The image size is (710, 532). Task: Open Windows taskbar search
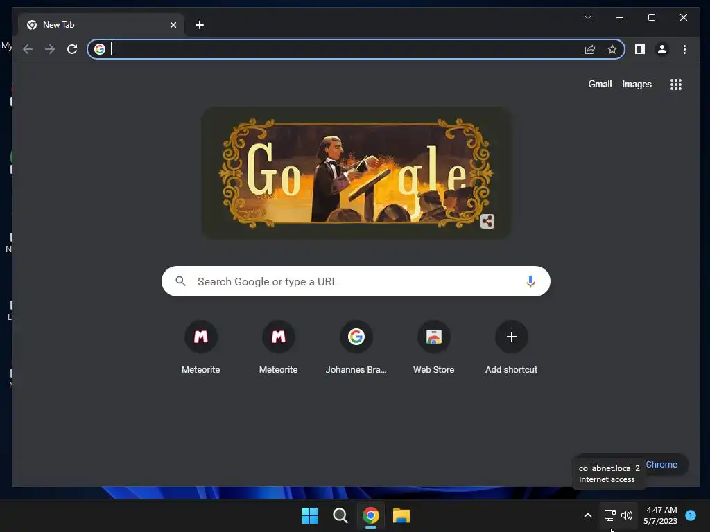pyautogui.click(x=340, y=515)
